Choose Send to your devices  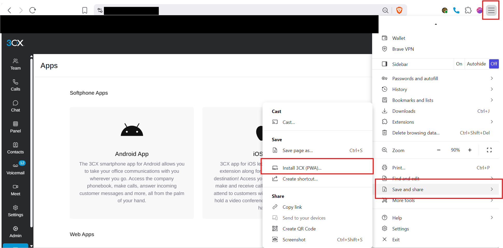pos(317,218)
